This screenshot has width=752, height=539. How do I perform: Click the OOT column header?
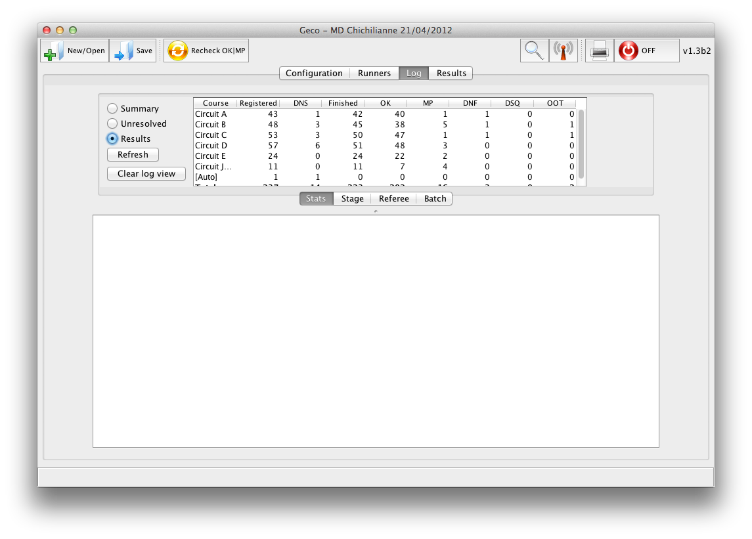click(555, 103)
